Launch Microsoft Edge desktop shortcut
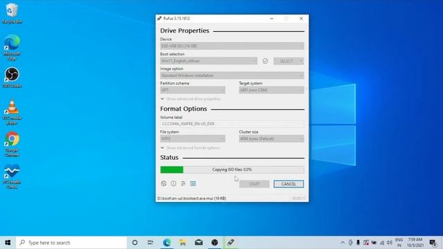The width and height of the screenshot is (443, 249). [12, 48]
